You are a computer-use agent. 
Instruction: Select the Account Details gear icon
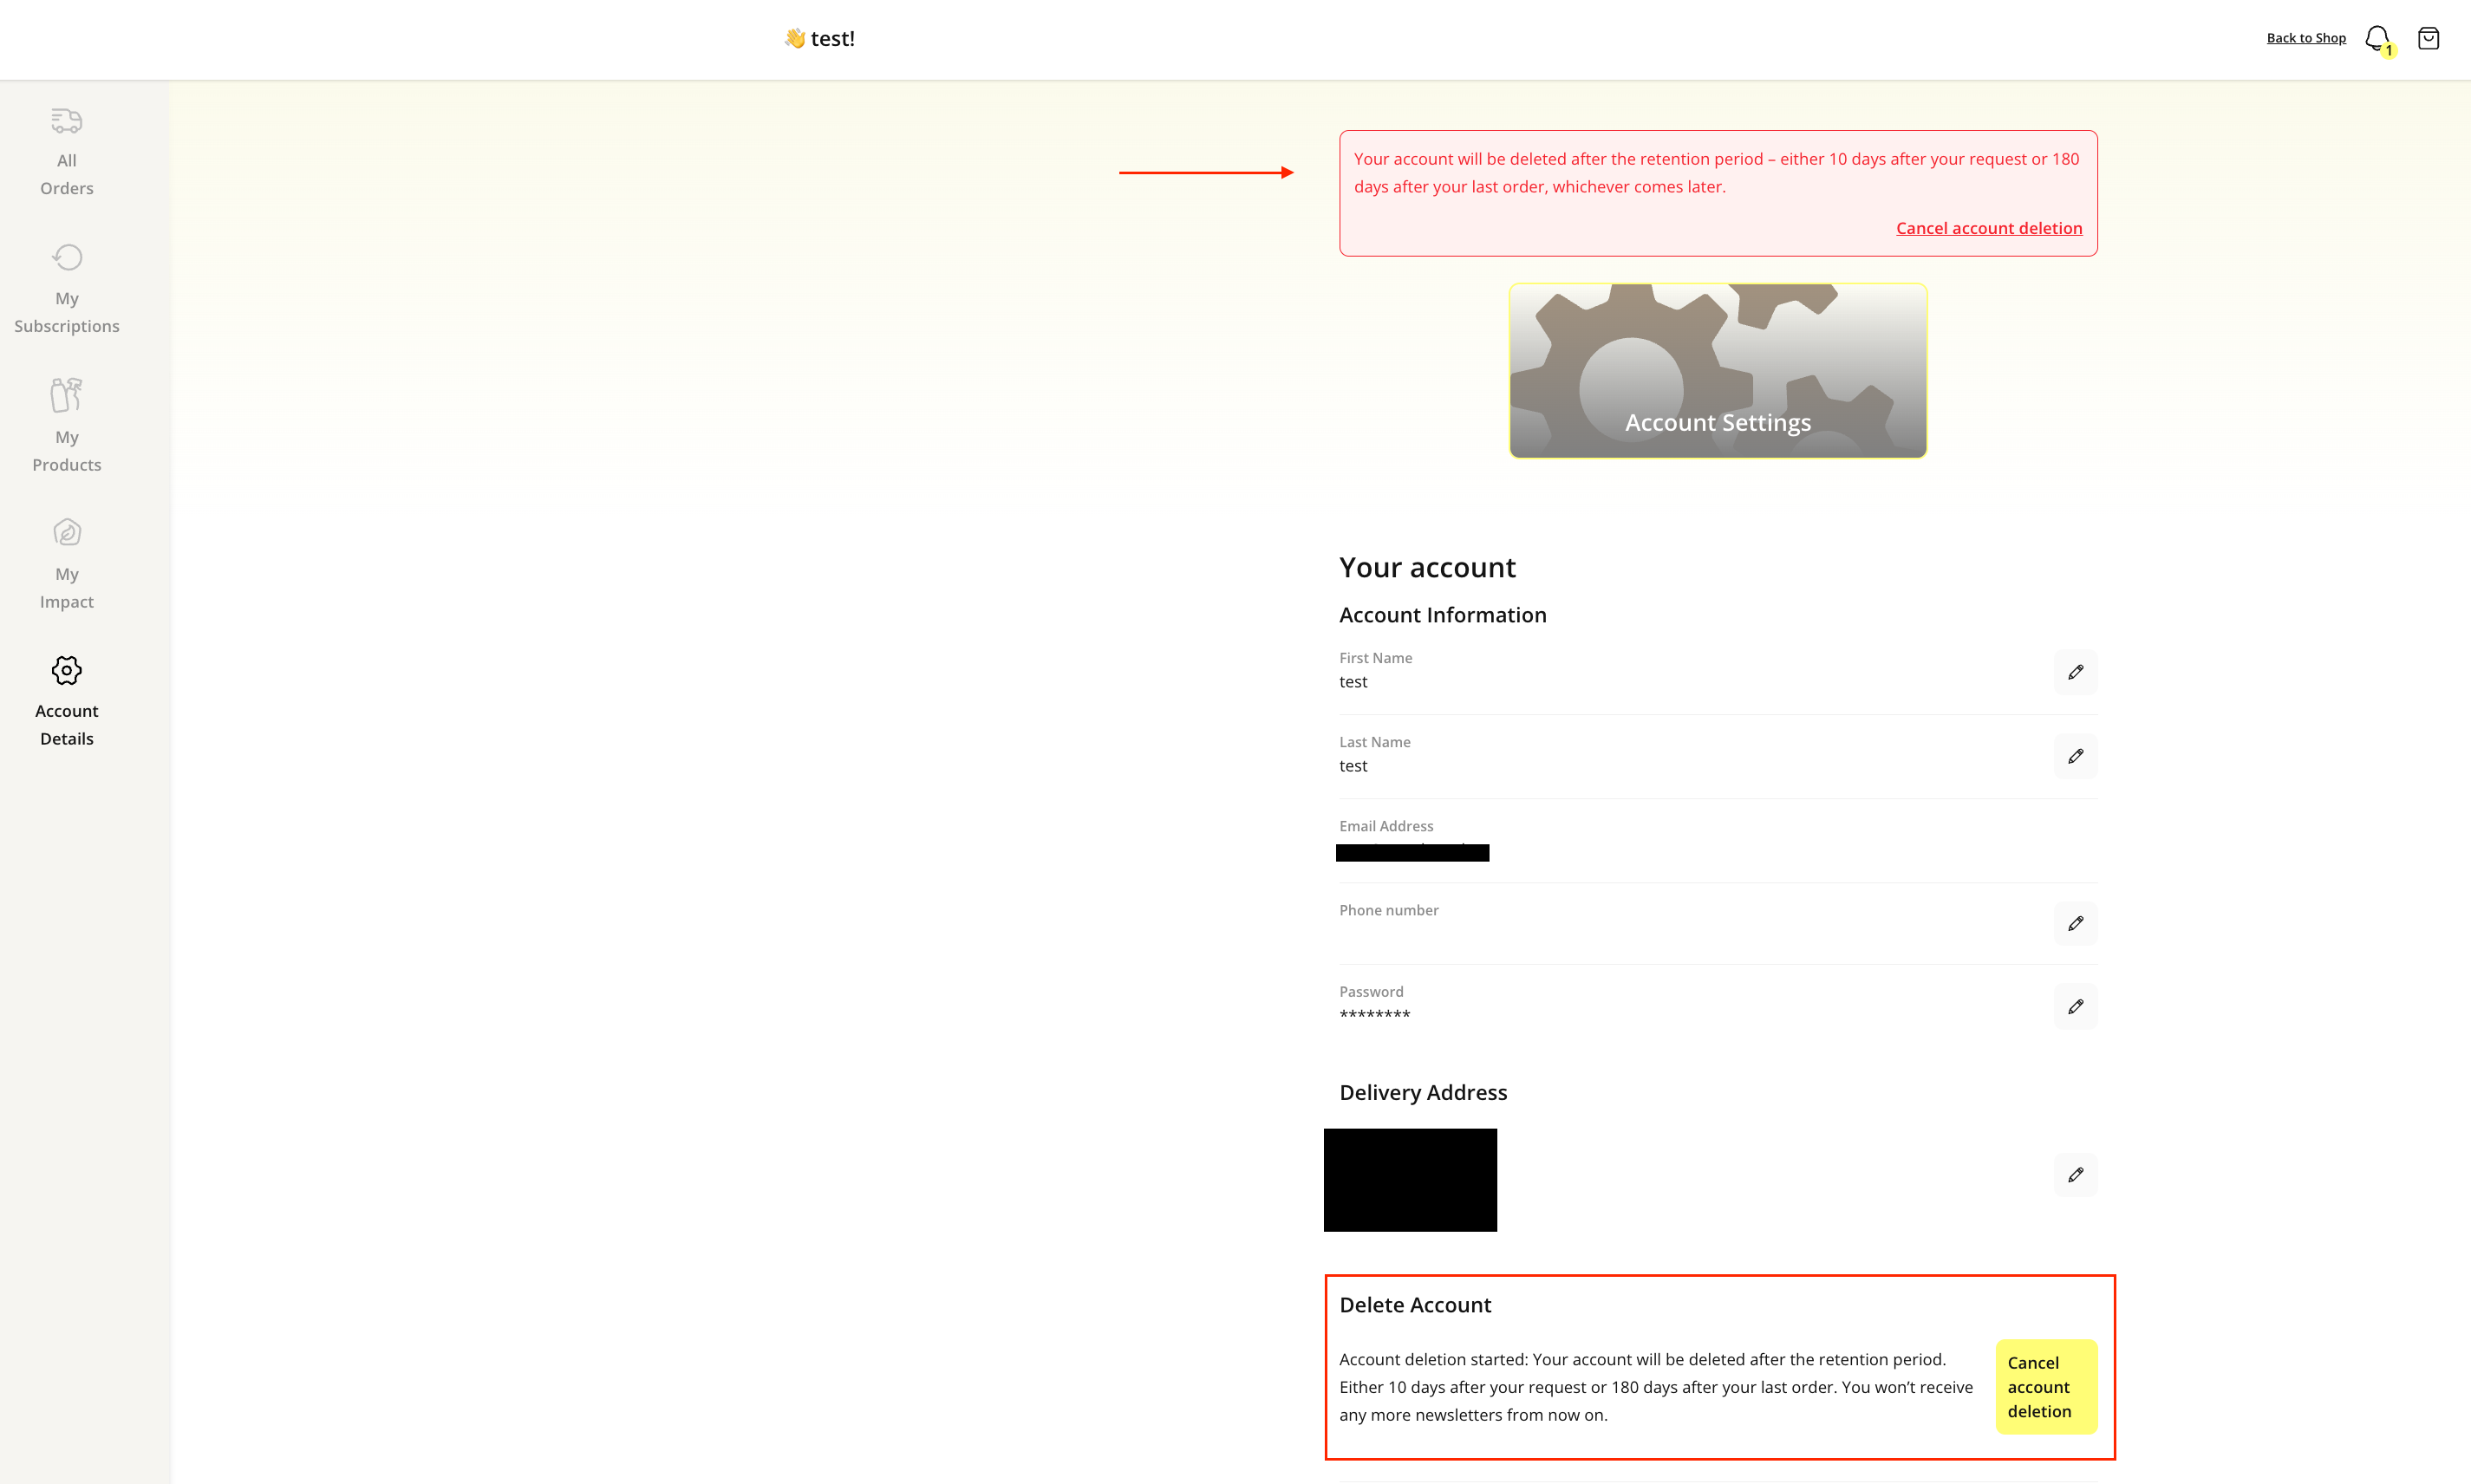[x=66, y=670]
